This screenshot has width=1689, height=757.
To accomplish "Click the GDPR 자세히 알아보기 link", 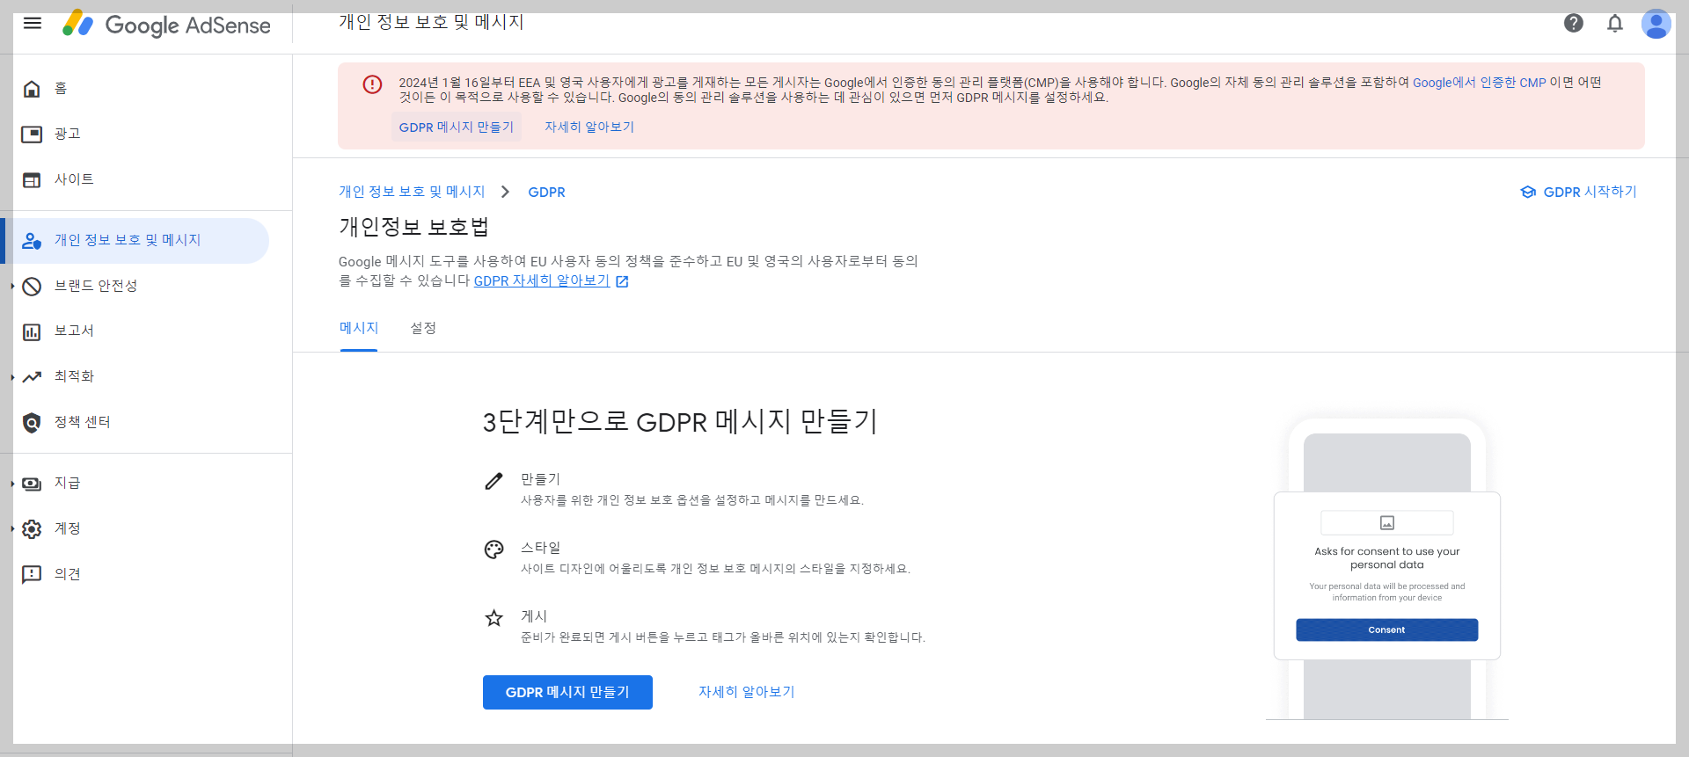I will pos(542,280).
